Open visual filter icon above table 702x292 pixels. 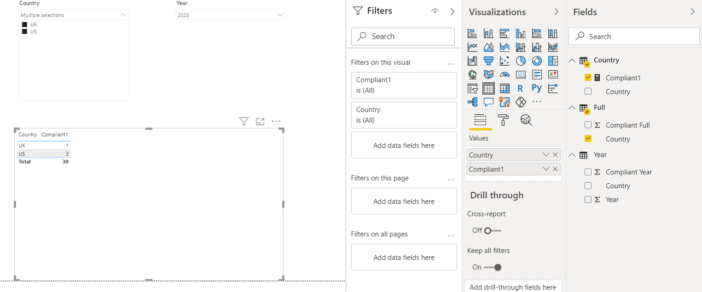point(244,121)
